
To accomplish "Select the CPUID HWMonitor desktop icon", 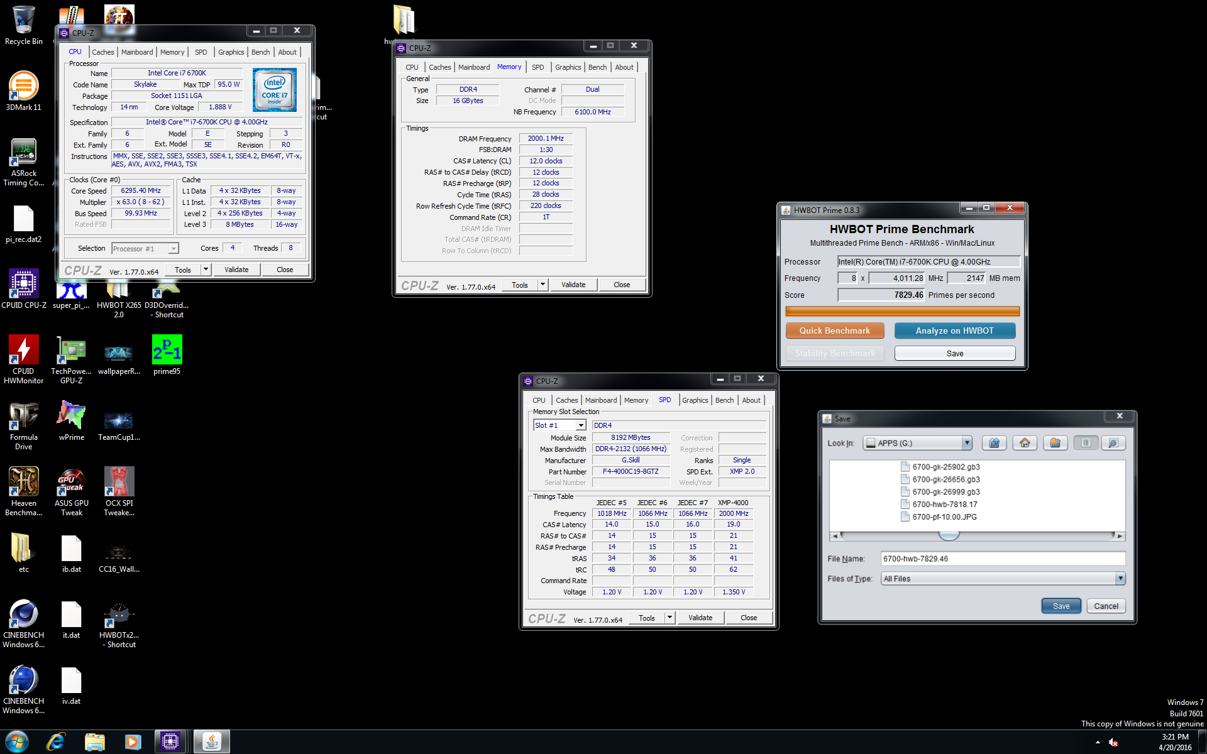I will (x=24, y=359).
